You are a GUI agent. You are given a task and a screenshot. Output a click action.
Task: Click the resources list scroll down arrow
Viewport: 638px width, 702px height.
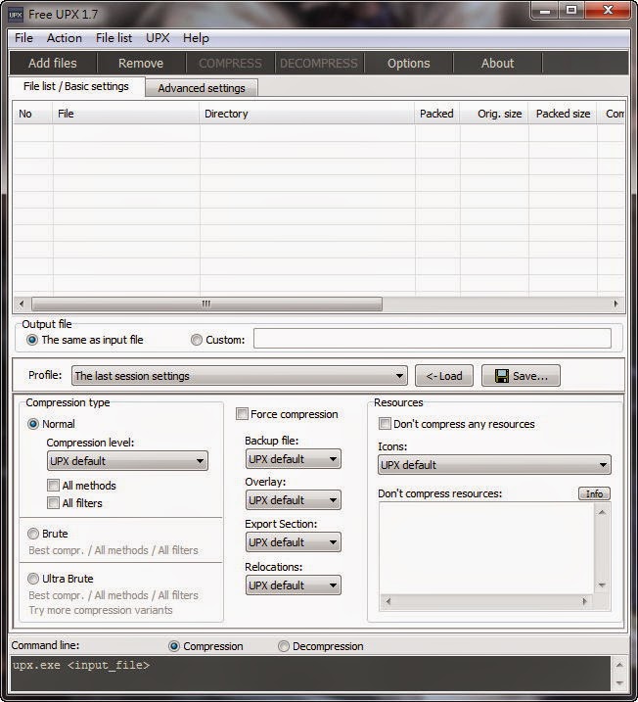602,585
